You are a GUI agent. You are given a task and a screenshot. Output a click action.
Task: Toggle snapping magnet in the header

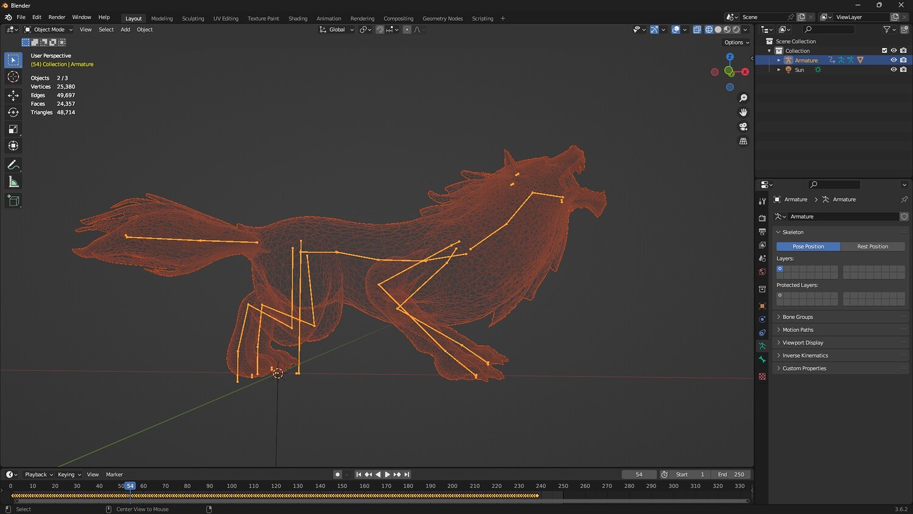point(380,29)
